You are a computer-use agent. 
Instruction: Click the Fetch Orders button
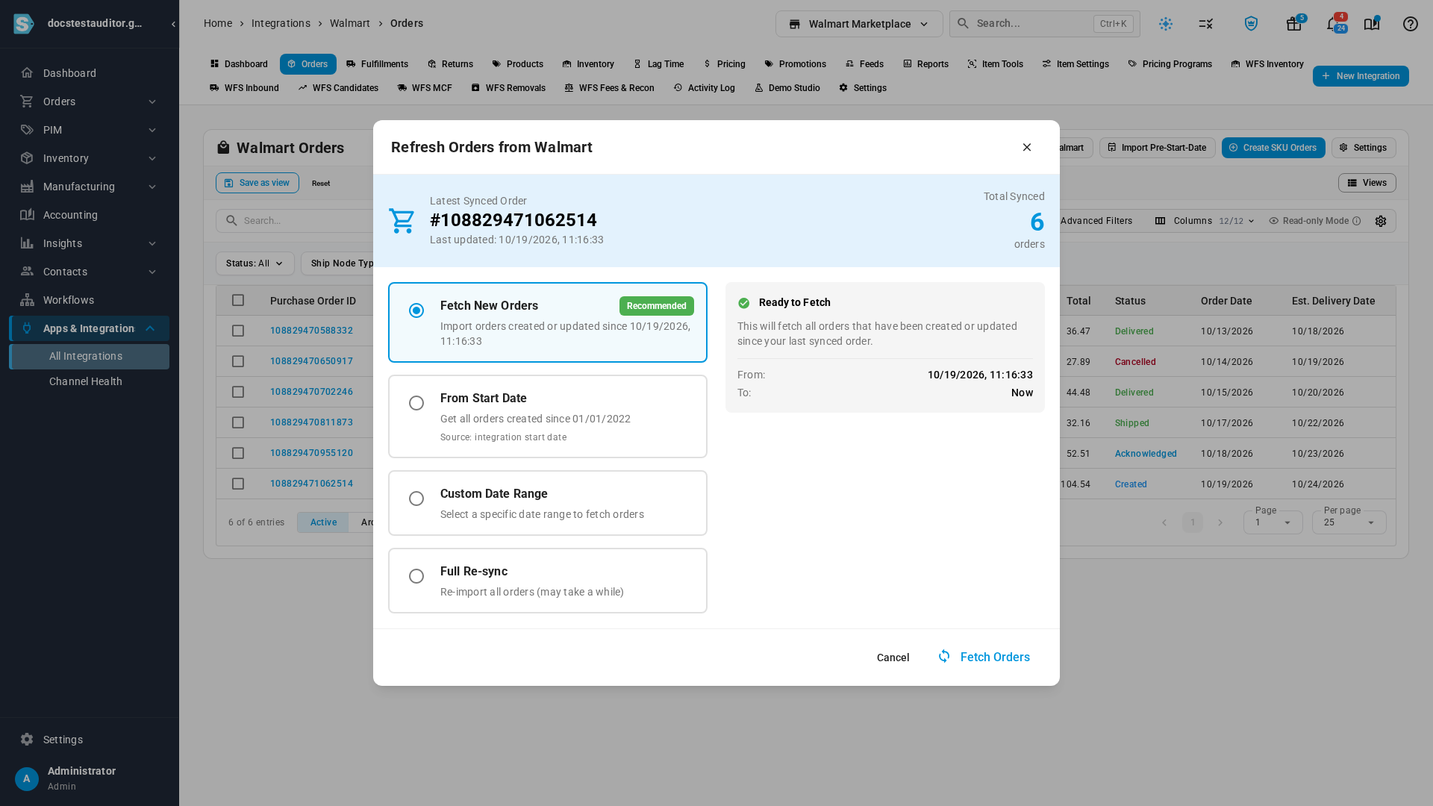pos(984,657)
